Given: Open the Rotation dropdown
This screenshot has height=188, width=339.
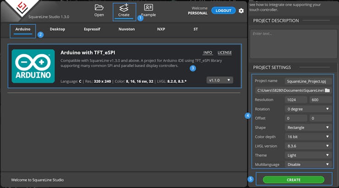Looking at the screenshot, I should coord(307,109).
